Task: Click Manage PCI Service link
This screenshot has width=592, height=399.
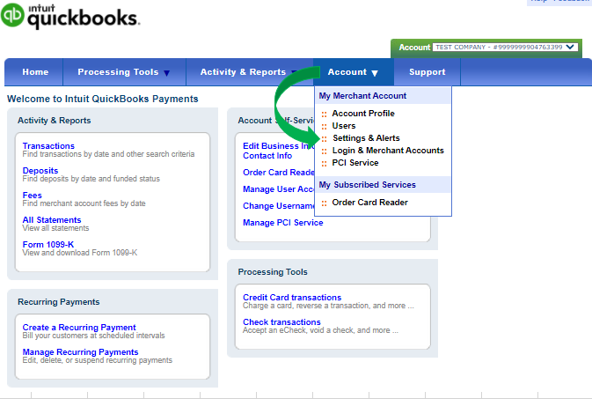Action: [x=282, y=222]
